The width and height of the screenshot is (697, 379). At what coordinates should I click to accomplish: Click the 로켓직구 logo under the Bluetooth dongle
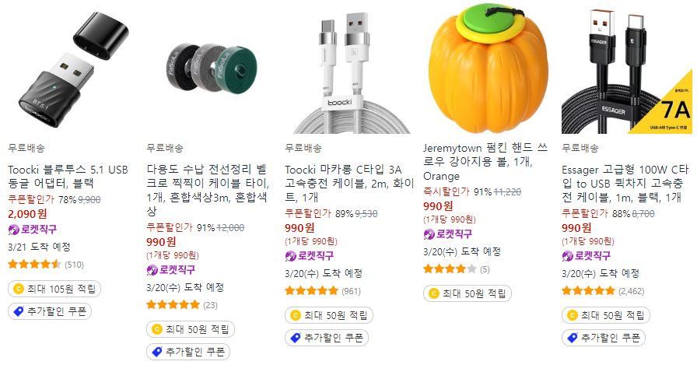click(x=33, y=230)
